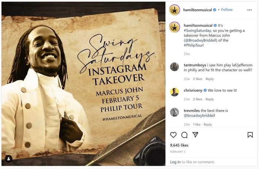The image size is (259, 169).
Task: Click the tagged people icon on the photo
Action: pos(9,159)
